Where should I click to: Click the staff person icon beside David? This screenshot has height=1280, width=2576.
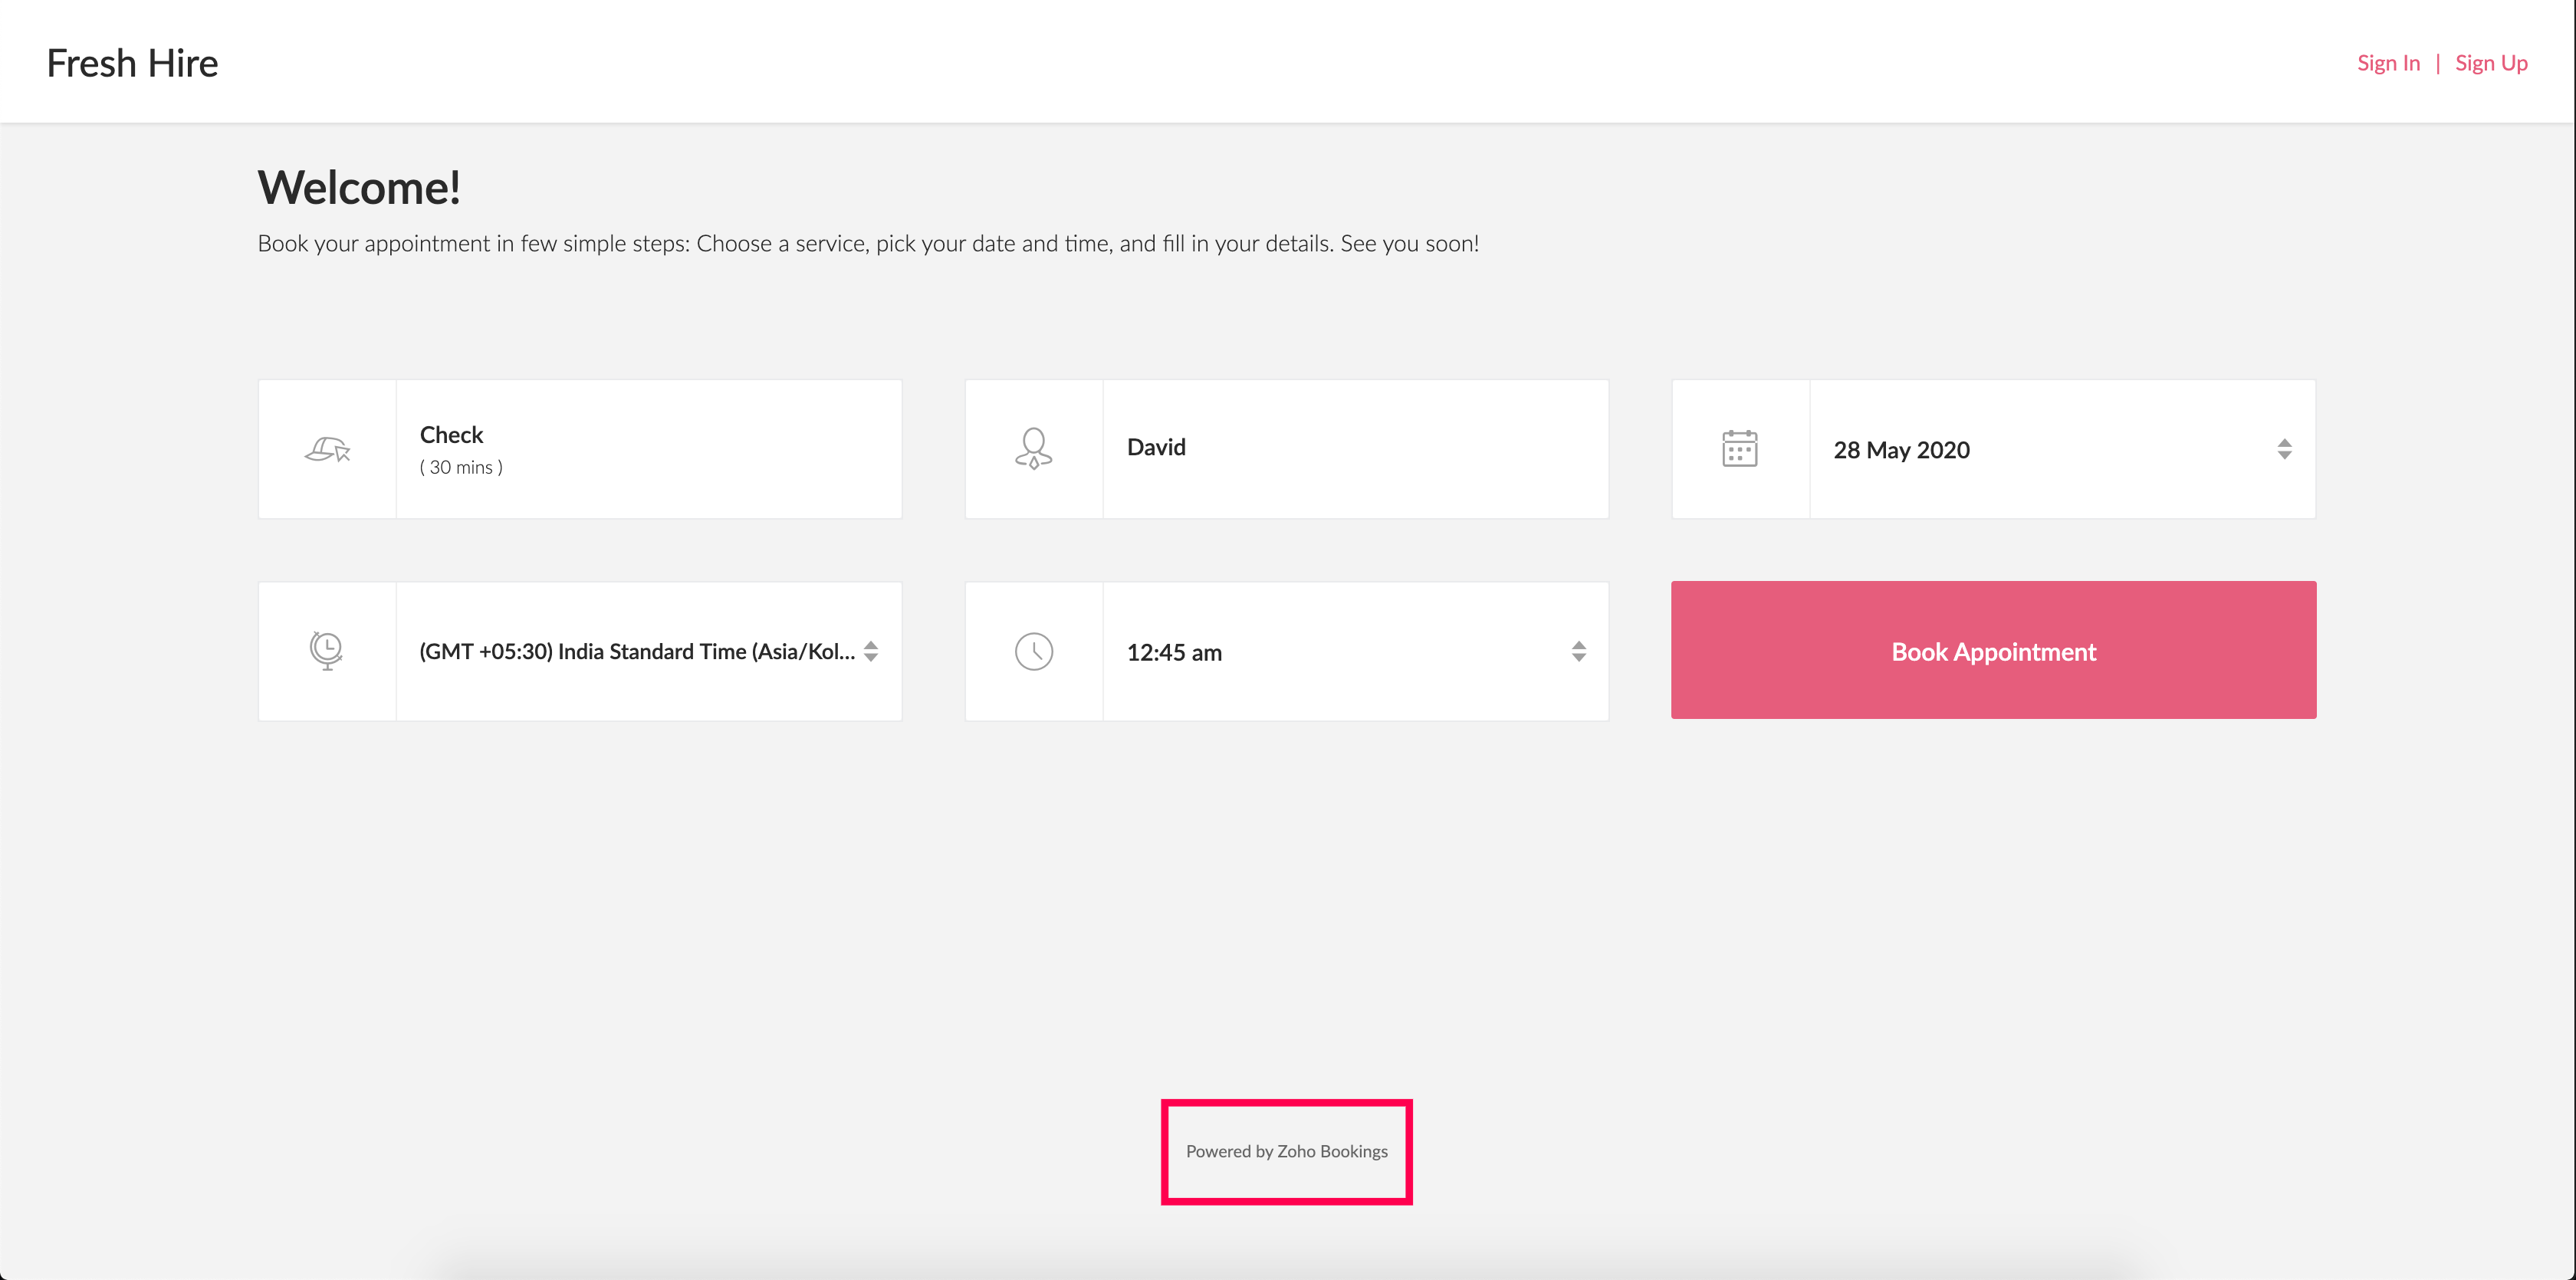click(1033, 449)
